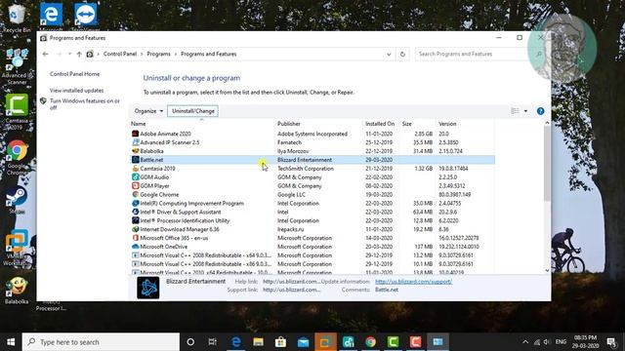Screen dimensions: 625x351
Task: Expand the address bar history dropdown
Action: click(x=389, y=55)
